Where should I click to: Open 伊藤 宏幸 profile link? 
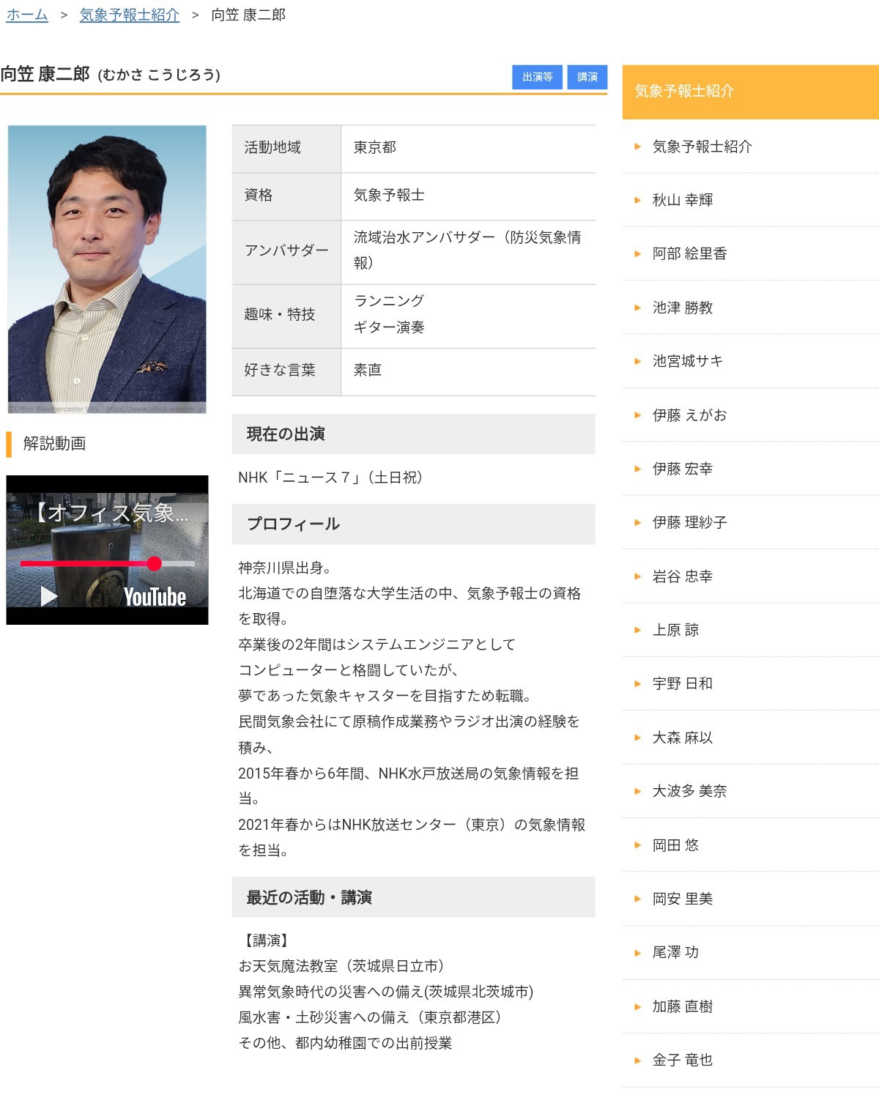pyautogui.click(x=683, y=469)
